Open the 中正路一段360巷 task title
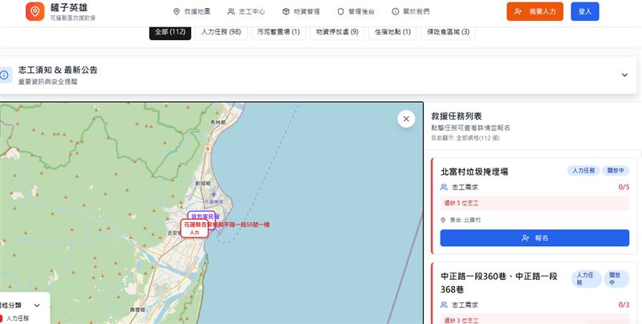This screenshot has width=642, height=324. point(499,282)
